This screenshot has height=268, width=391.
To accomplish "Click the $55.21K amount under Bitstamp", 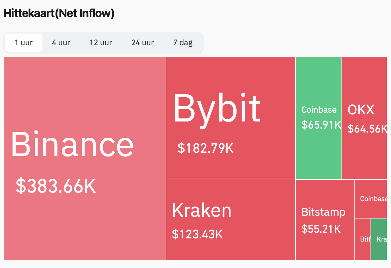I will pos(321,229).
